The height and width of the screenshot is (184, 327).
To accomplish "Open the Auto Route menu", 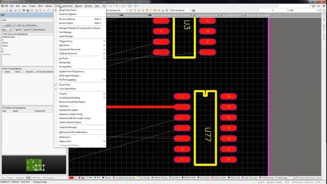I will point(67,6).
